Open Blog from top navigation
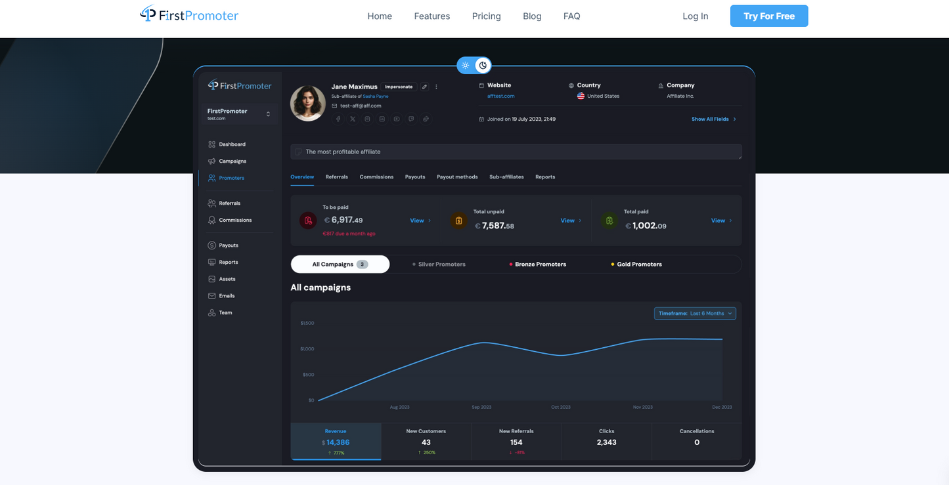Screen dimensions: 949x485 pyautogui.click(x=532, y=16)
